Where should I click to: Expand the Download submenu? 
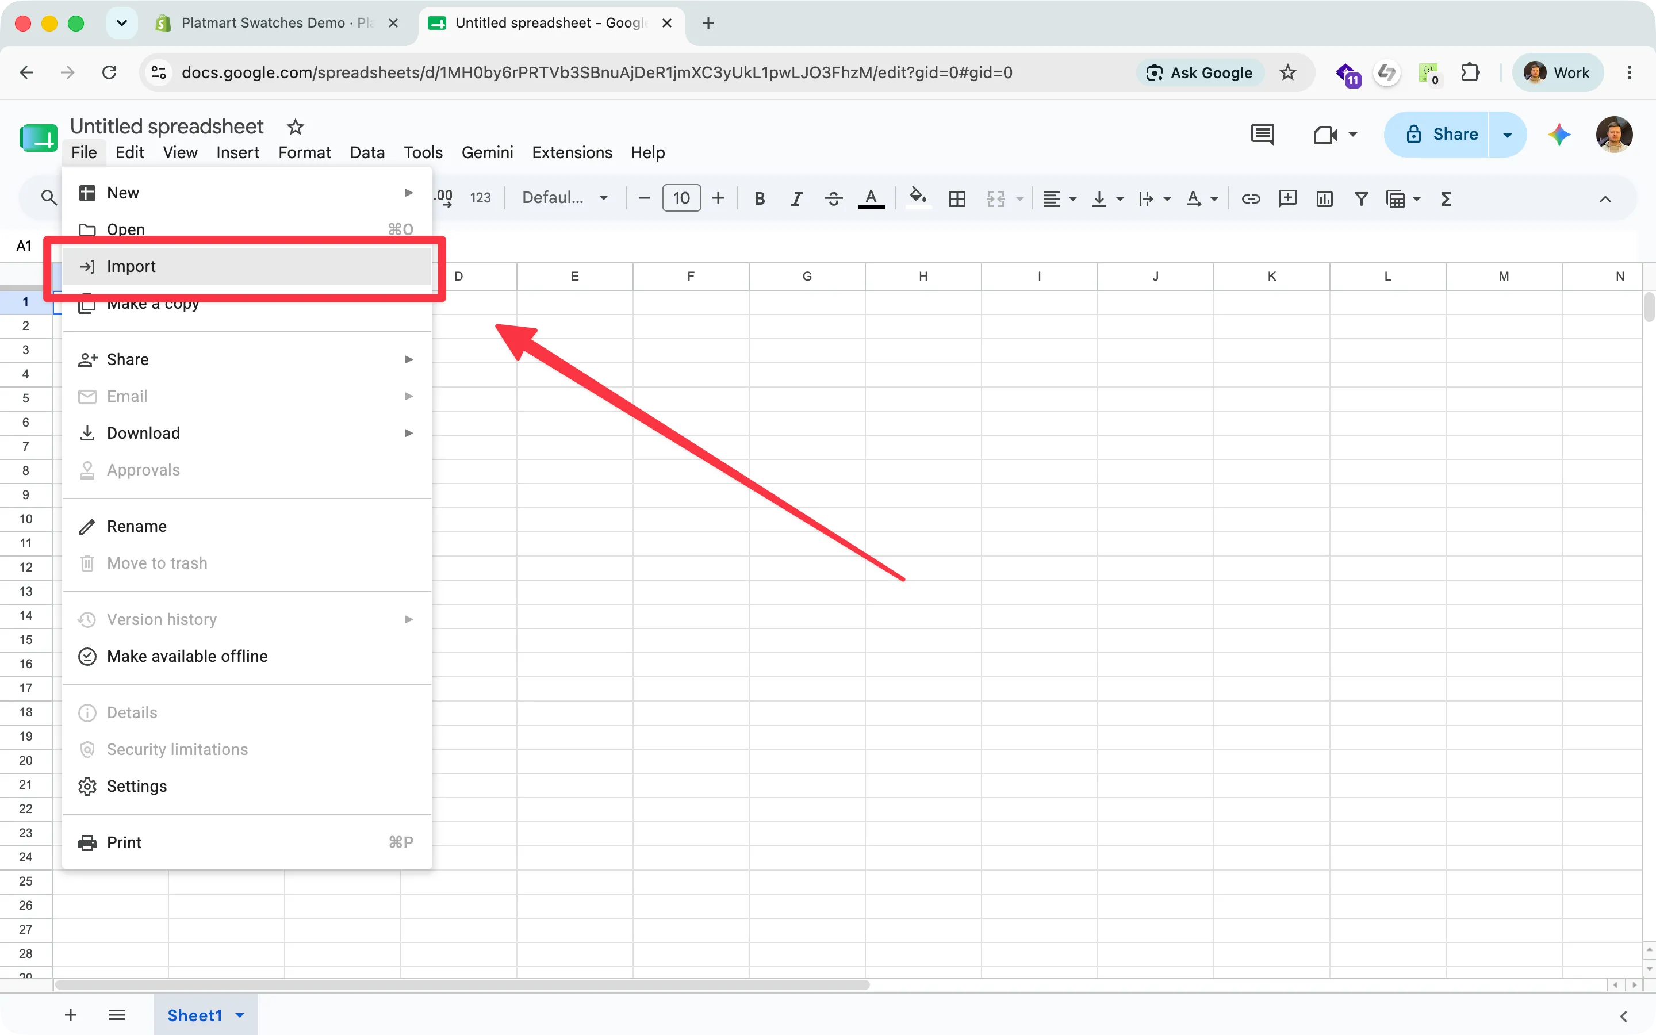[247, 434]
